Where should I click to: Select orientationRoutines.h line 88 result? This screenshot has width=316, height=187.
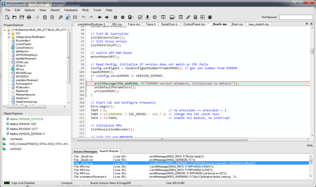pos(191,177)
